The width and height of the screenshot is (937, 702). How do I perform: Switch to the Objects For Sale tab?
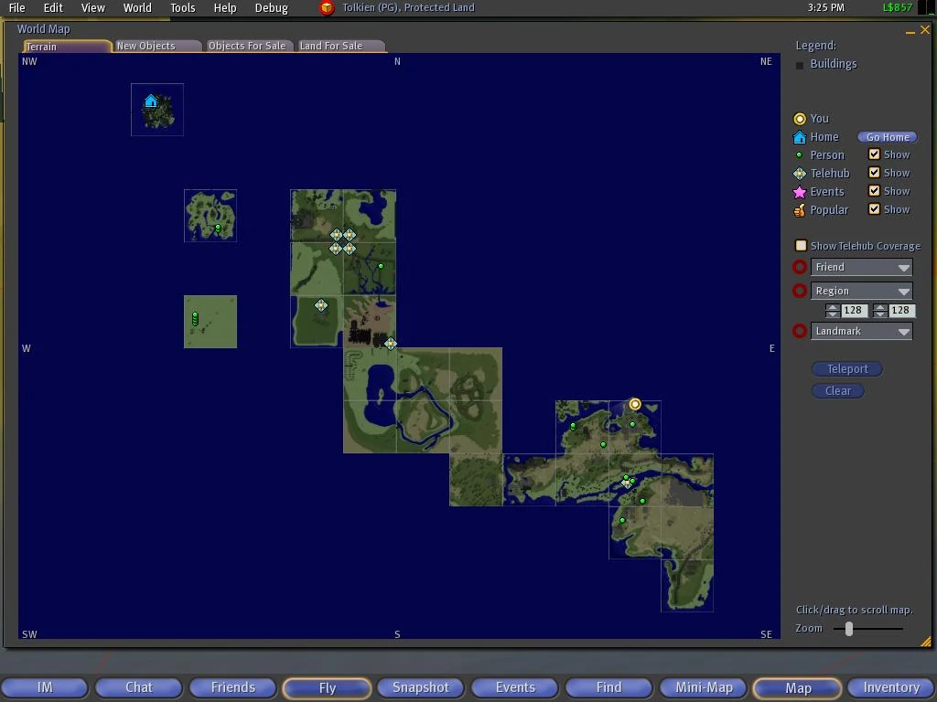pyautogui.click(x=249, y=46)
